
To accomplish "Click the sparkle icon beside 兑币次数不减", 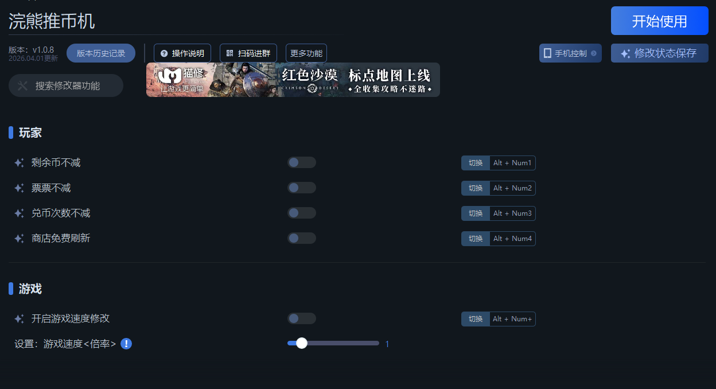I will click(x=19, y=213).
